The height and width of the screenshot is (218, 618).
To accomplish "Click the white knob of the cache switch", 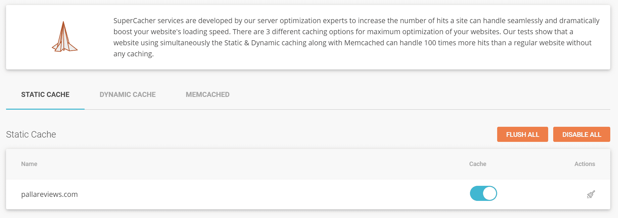I will pyautogui.click(x=490, y=194).
